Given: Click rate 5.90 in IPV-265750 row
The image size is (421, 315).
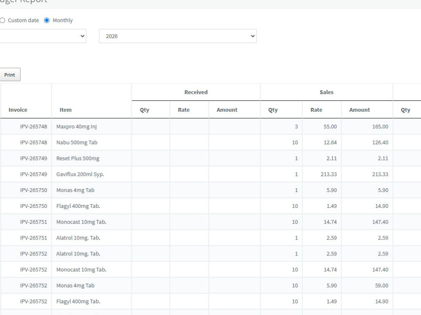Looking at the screenshot, I should 332,190.
